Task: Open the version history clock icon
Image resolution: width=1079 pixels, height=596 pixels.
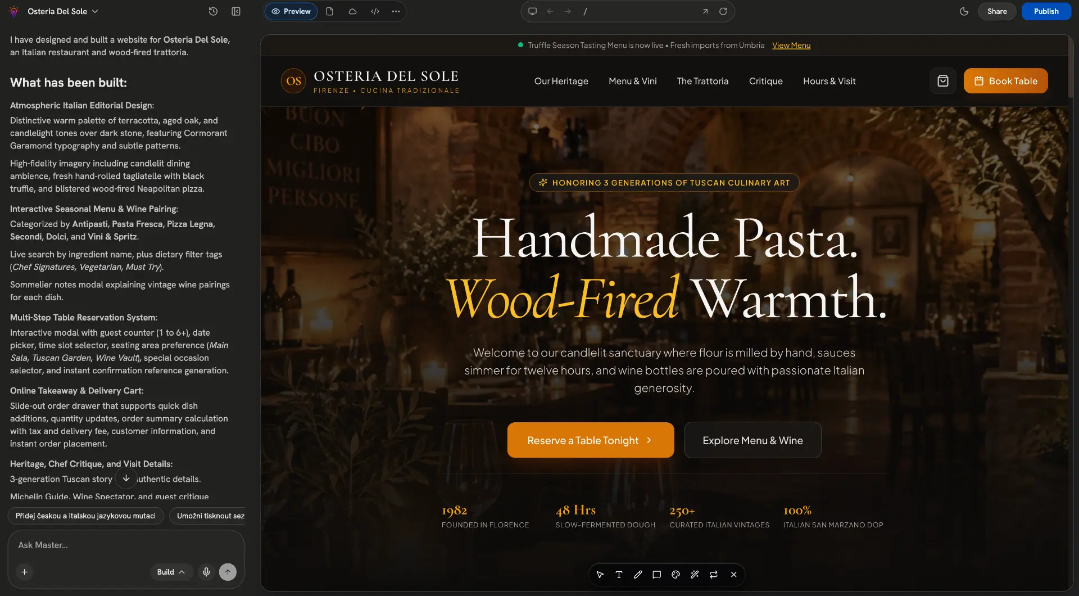Action: click(213, 11)
